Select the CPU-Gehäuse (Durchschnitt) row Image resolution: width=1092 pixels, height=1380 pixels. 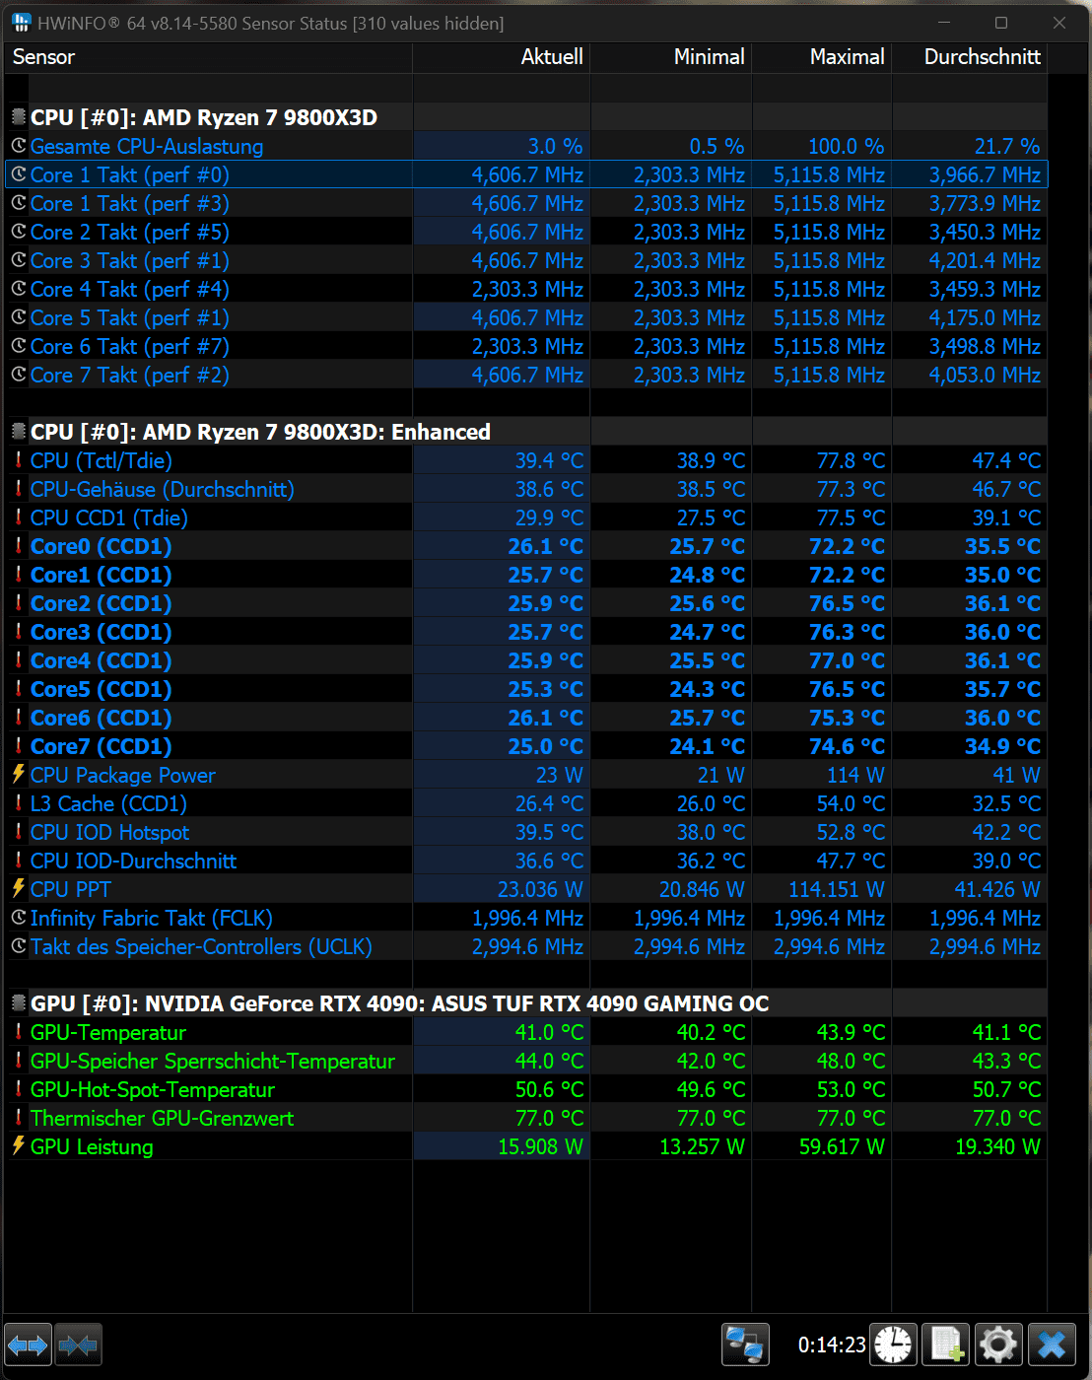pos(526,489)
